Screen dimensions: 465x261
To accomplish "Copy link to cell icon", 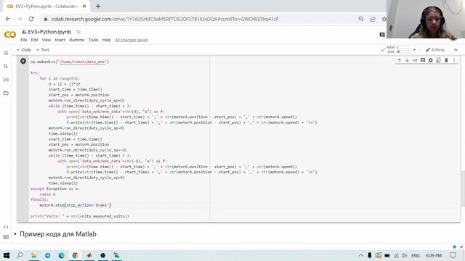I will coord(415,60).
